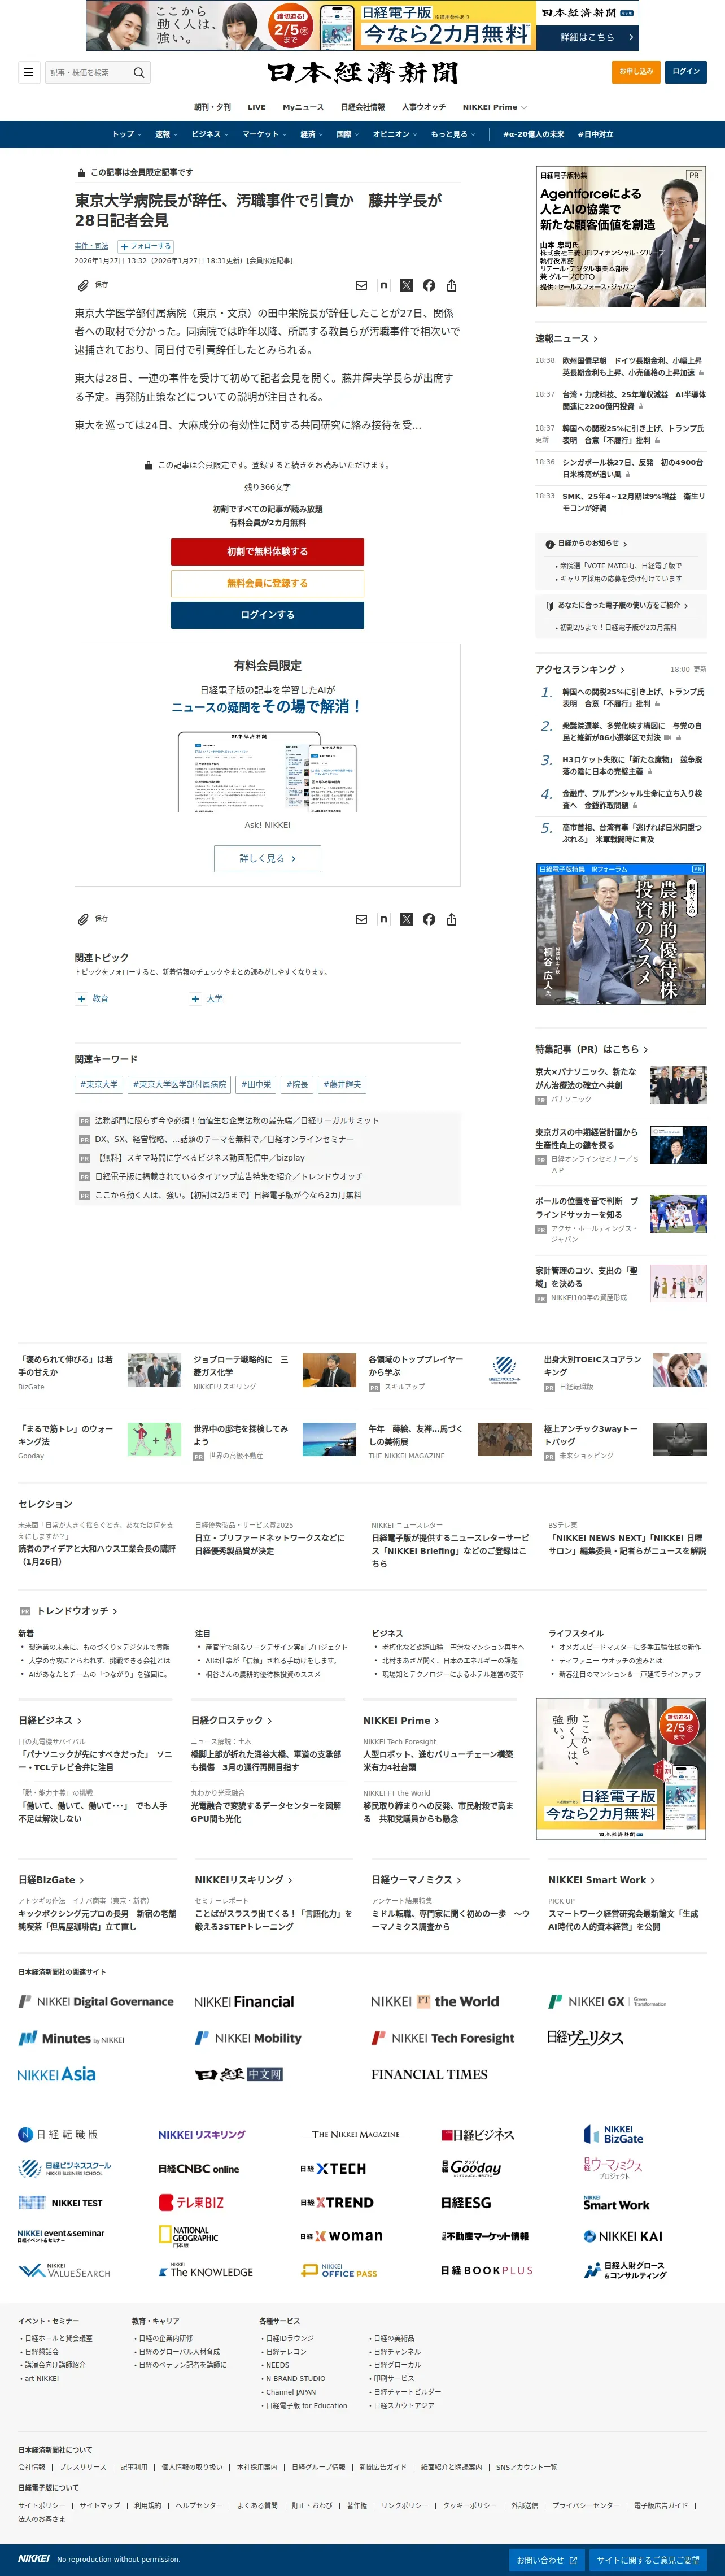Open 日経xTECH logo link
The width and height of the screenshot is (725, 2576).
pos(334,2168)
